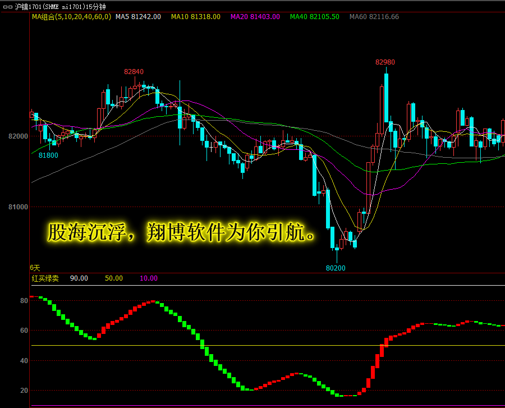505x408 pixels.
Task: Click the candle at the 80200 low
Action: pyautogui.click(x=337, y=249)
